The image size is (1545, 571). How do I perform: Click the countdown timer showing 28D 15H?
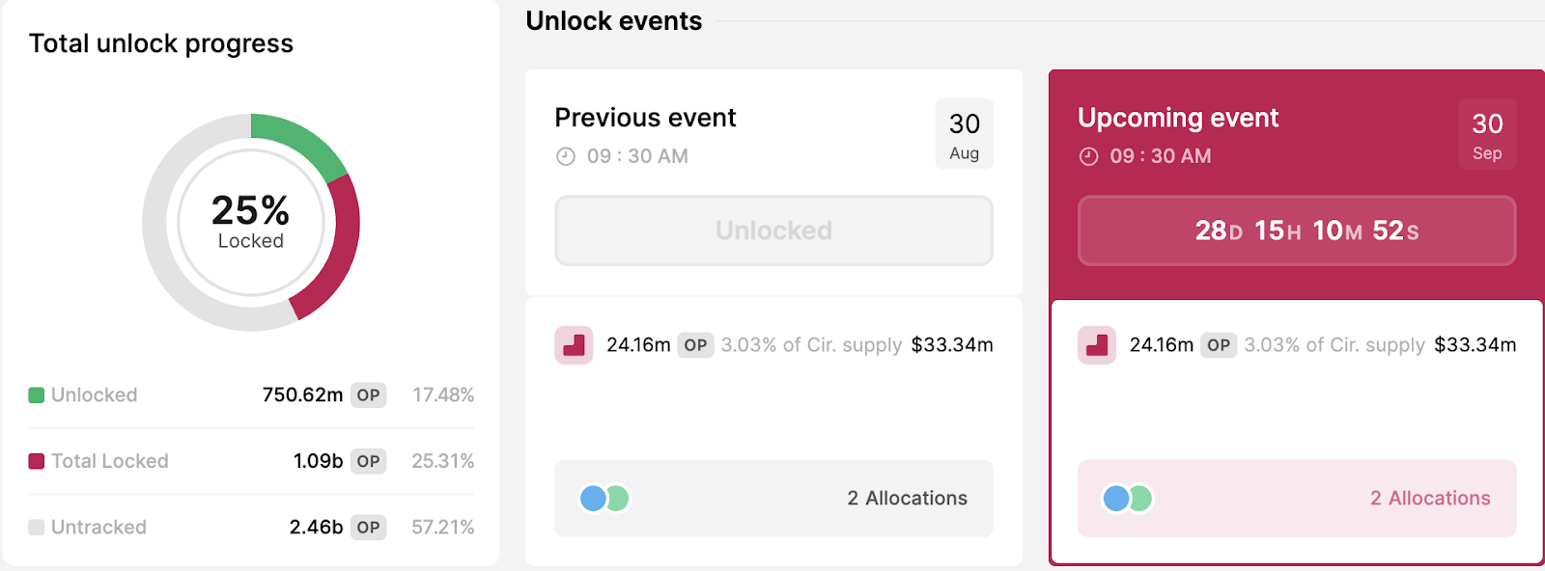click(x=1296, y=231)
